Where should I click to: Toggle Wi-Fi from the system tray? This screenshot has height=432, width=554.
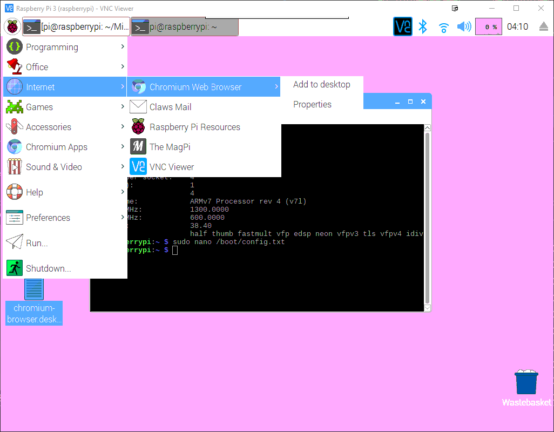click(x=443, y=26)
